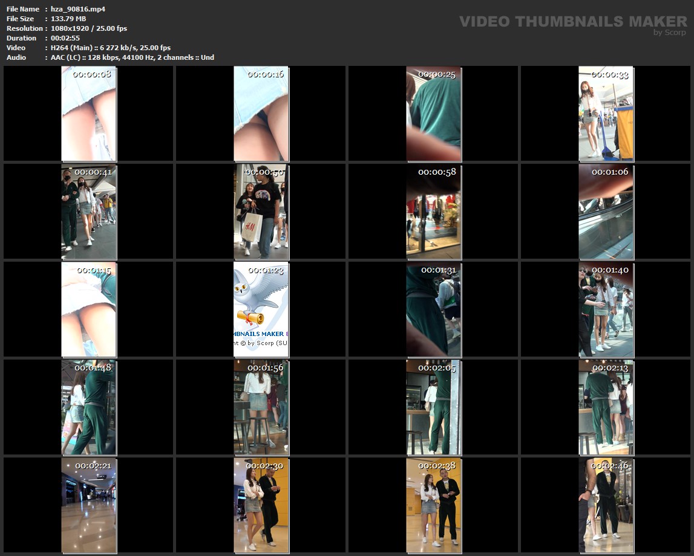Viewport: 694px width, 556px height.
Task: Click the mall corridor thumbnail at 00:02:21
Action: point(88,506)
